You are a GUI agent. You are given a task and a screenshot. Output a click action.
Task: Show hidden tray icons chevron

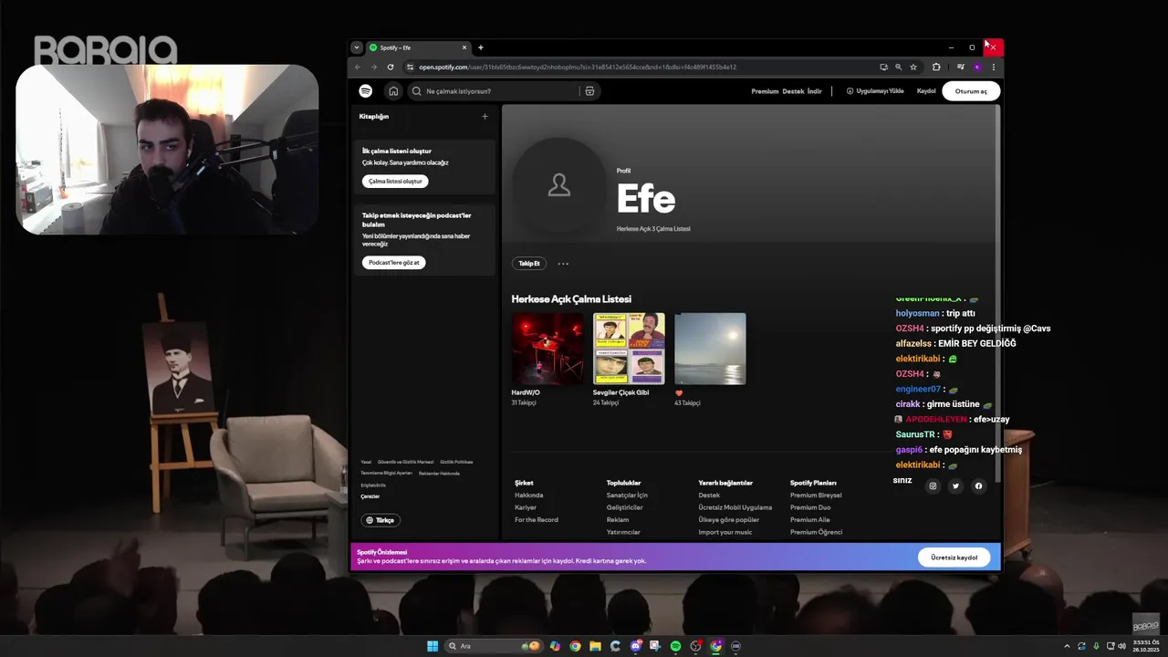click(x=1067, y=646)
